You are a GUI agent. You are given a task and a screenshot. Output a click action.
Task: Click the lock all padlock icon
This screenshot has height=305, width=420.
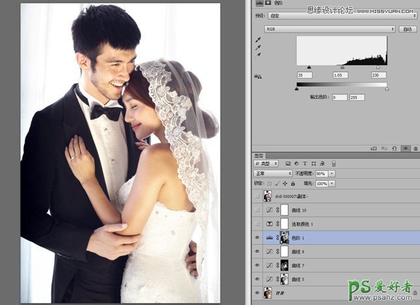tap(292, 184)
